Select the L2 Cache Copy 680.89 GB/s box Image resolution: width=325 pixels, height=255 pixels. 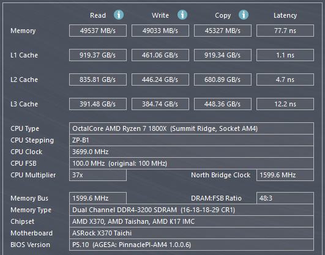pos(223,79)
